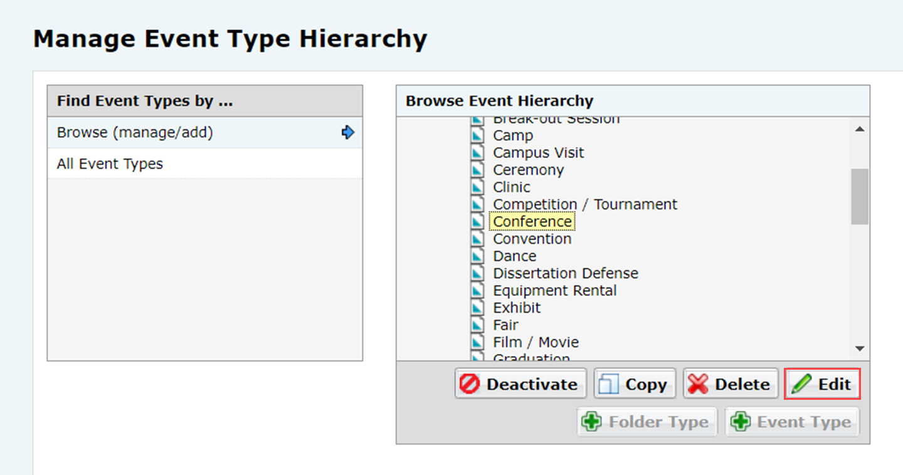Click the Exhibit event type icon
The height and width of the screenshot is (475, 903).
point(478,308)
